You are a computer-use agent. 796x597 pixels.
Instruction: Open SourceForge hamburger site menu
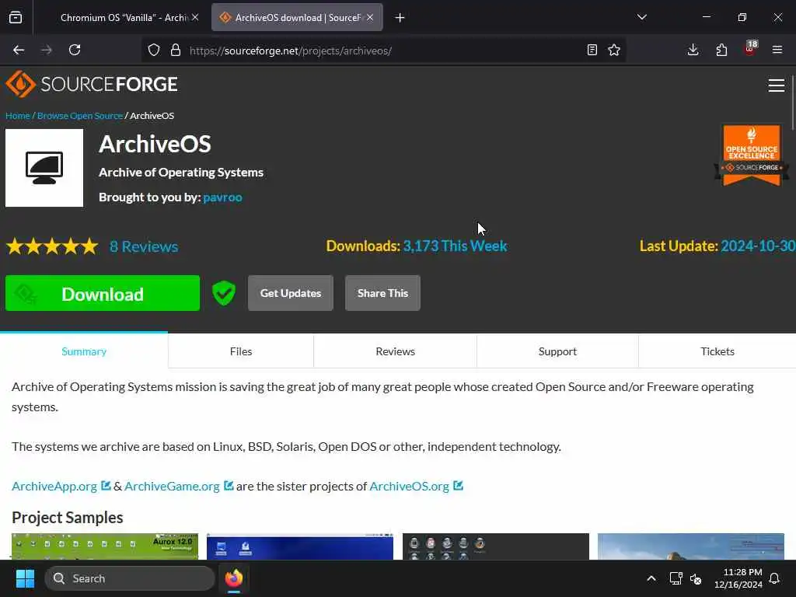[777, 86]
